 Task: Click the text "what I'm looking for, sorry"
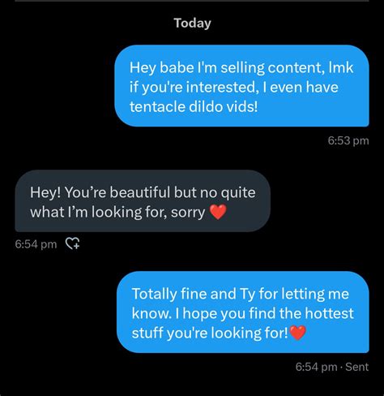click(117, 212)
